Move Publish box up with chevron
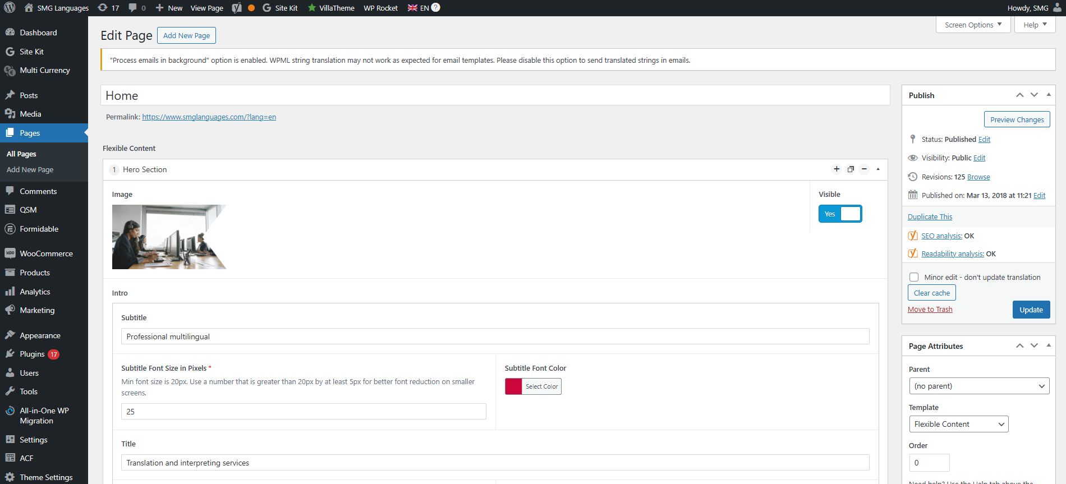This screenshot has width=1066, height=484. [x=1020, y=95]
